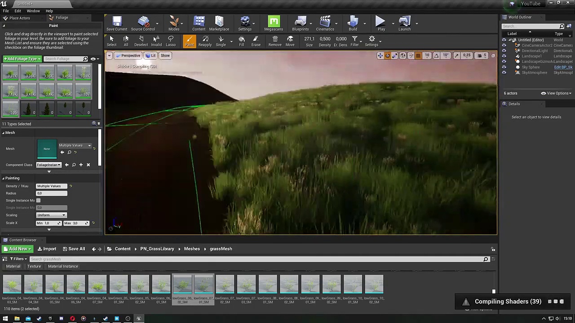Open the Scaling Uniform dropdown

[51, 215]
